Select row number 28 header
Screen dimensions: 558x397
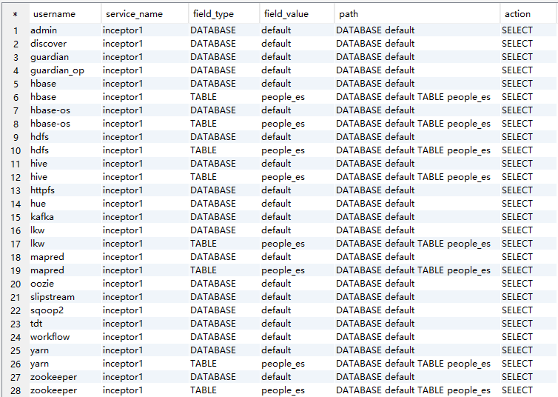pos(15,390)
